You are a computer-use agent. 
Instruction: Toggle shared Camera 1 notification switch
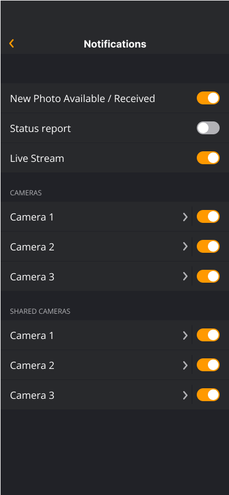point(208,335)
